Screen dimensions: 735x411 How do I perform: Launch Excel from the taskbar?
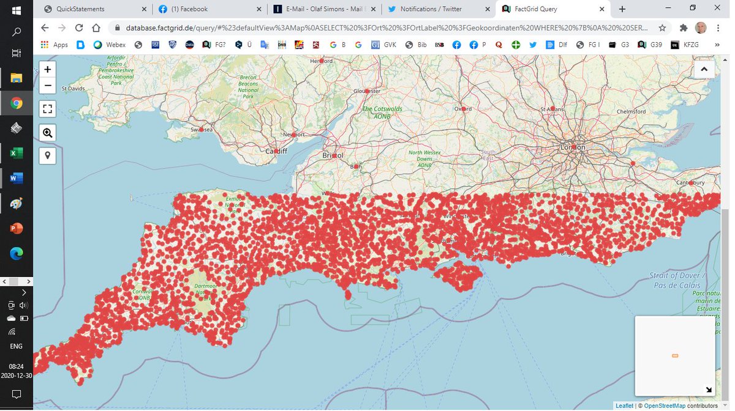[x=16, y=153]
